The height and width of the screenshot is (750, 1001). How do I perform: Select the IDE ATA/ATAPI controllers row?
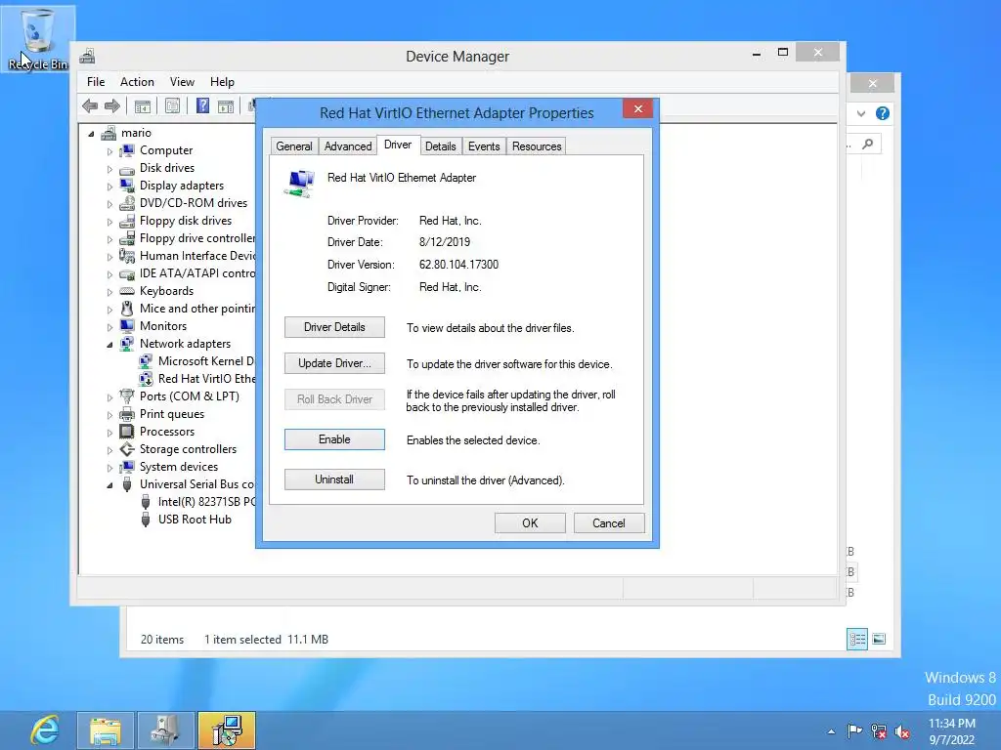point(187,273)
